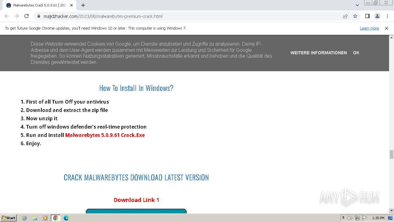
Task: Open tab search dropdown arrow
Action: pos(357,5)
